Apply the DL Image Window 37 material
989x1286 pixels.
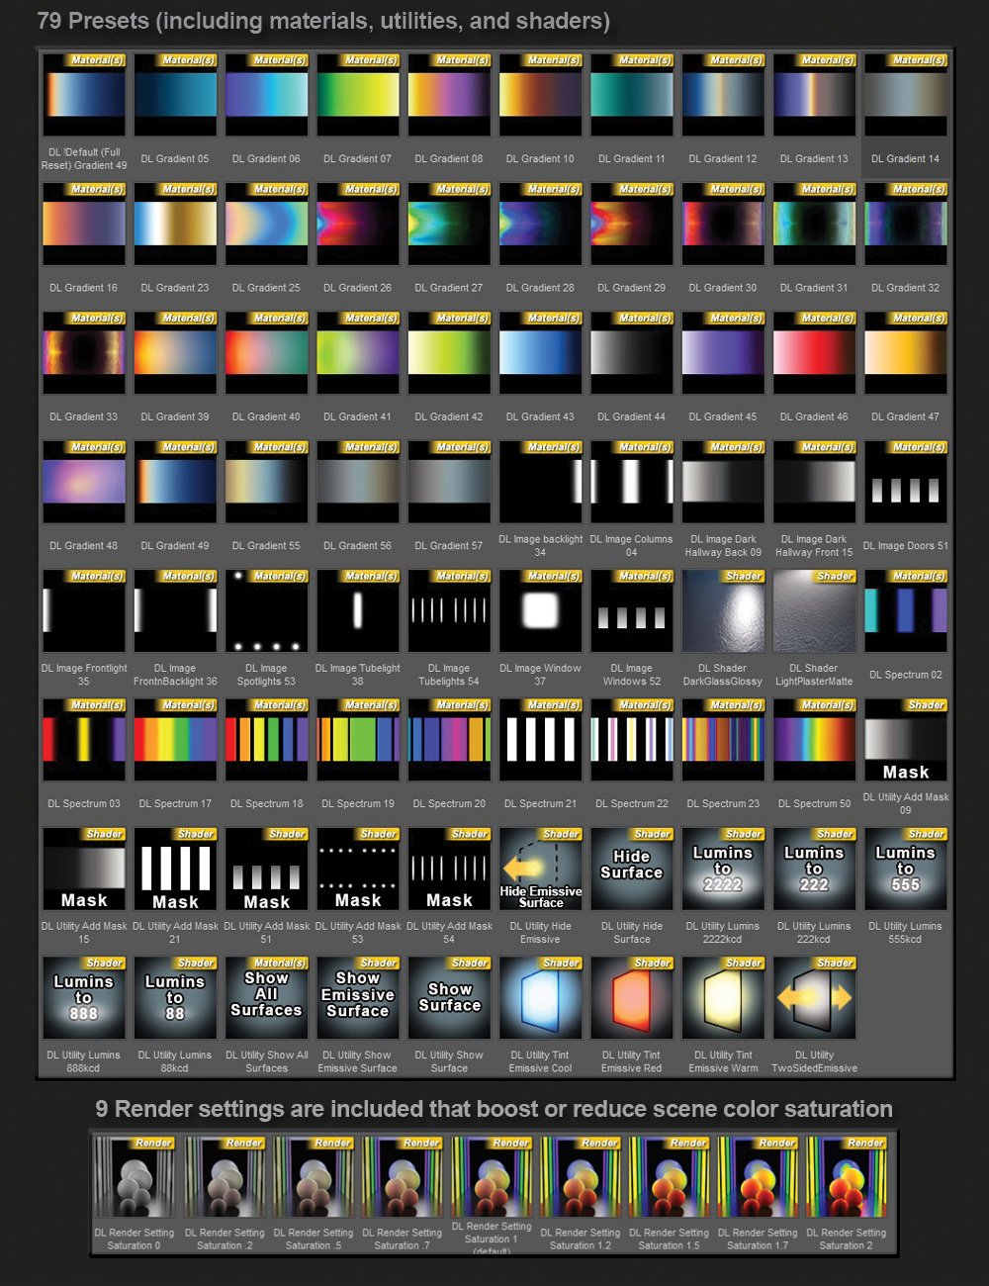pos(540,610)
